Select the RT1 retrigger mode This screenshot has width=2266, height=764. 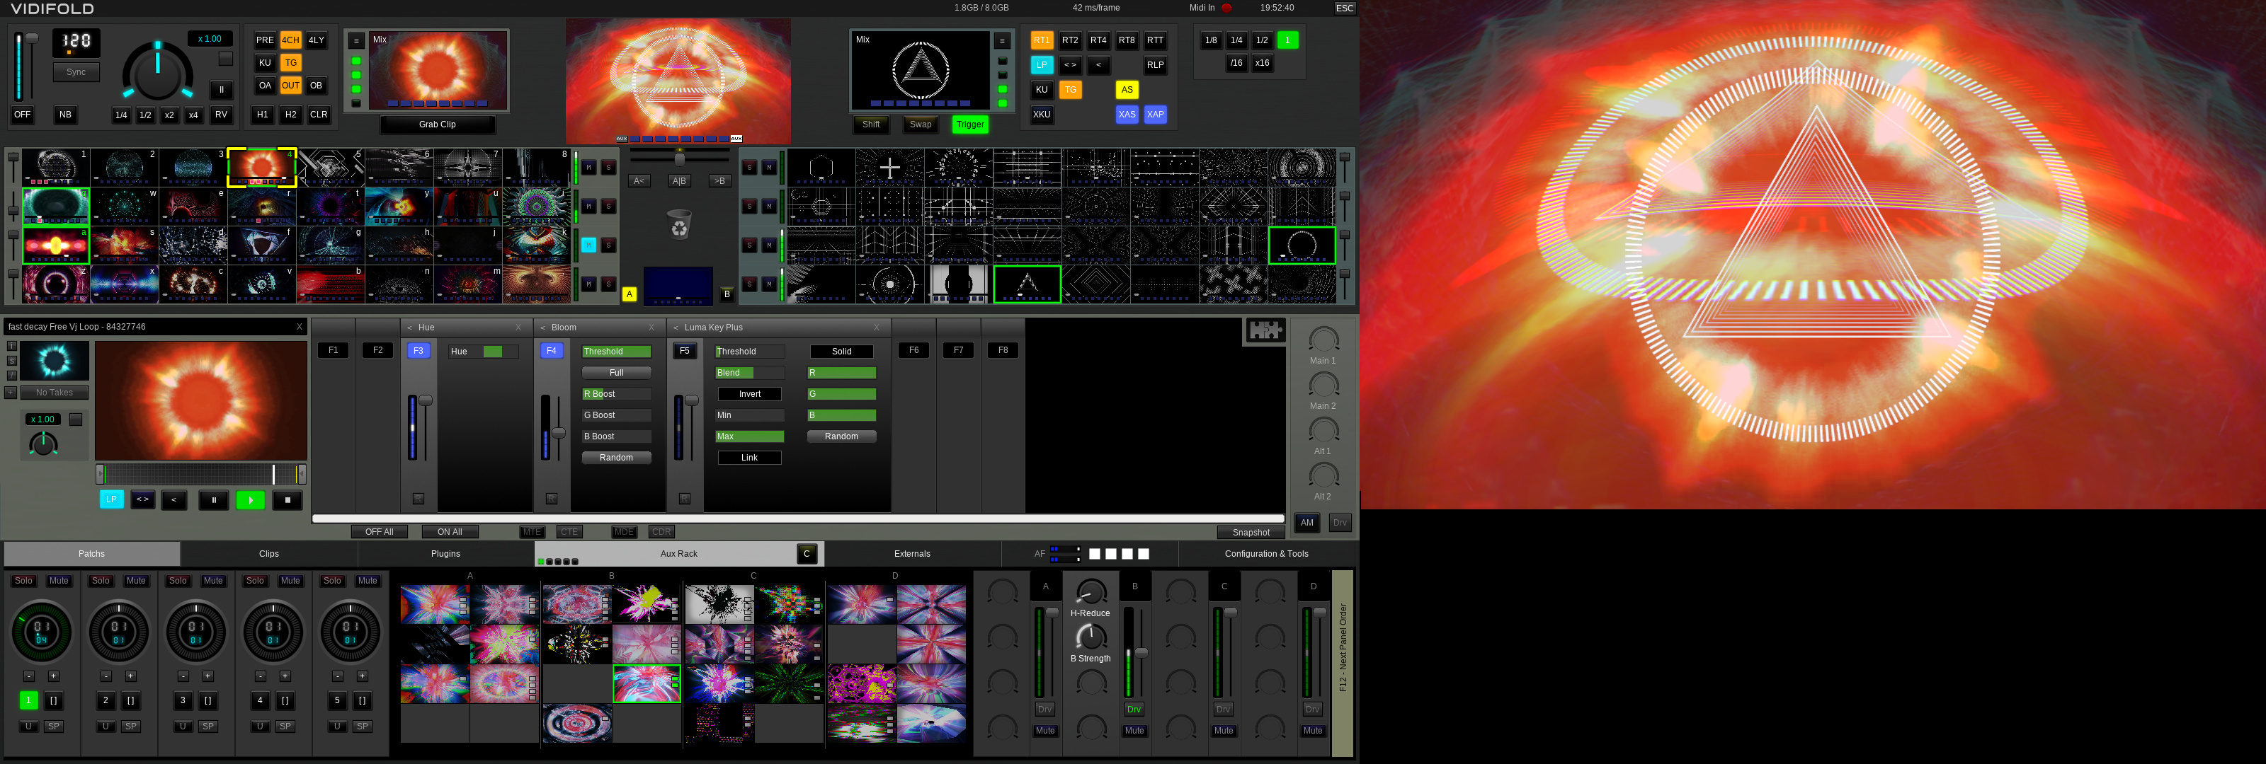click(x=1042, y=40)
